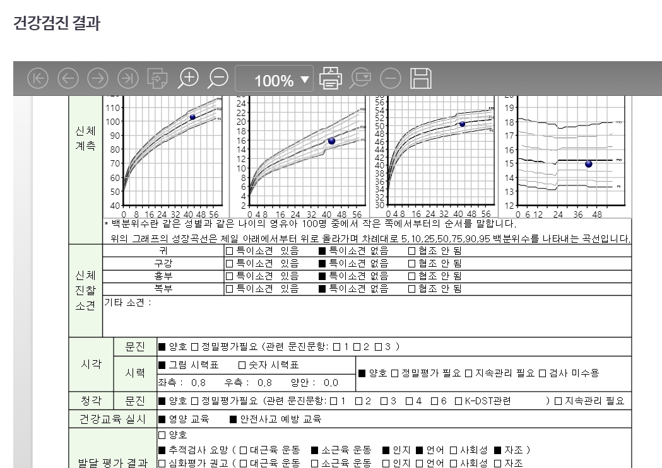Check 지속관리 필요 in 청각 row
This screenshot has width=662, height=468.
pyautogui.click(x=558, y=401)
